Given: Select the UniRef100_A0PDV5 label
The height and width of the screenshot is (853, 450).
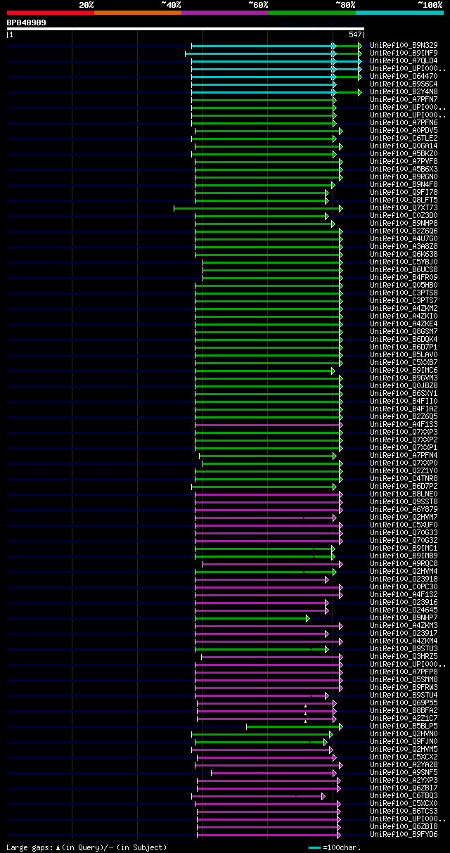Looking at the screenshot, I should point(404,131).
